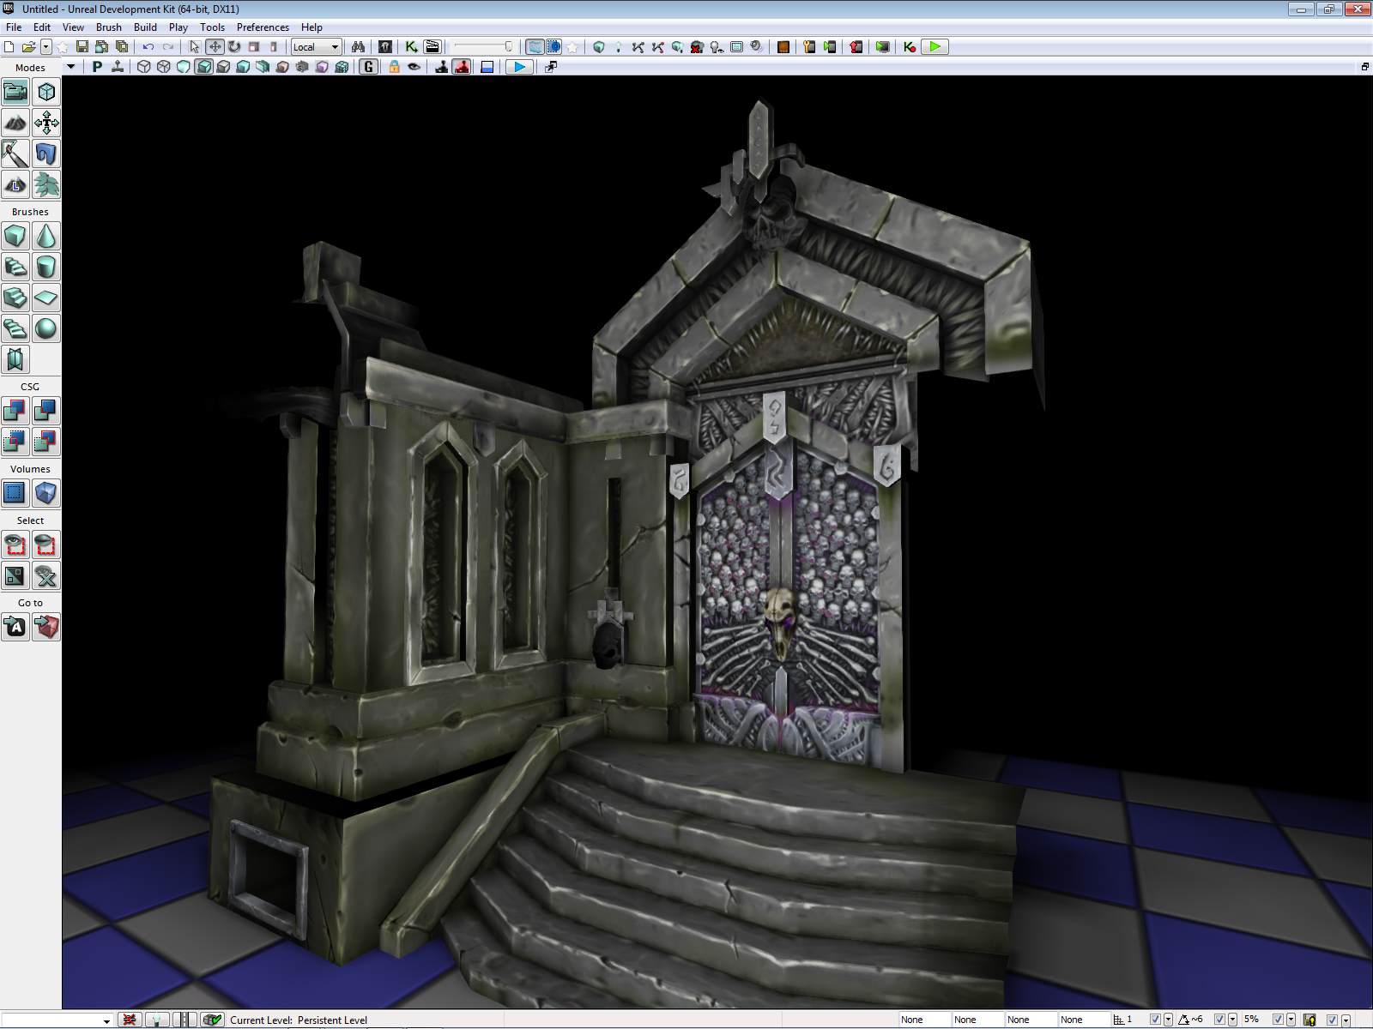Toggle the eye Show flags icon
Viewport: 1373px width, 1029px height.
click(414, 67)
